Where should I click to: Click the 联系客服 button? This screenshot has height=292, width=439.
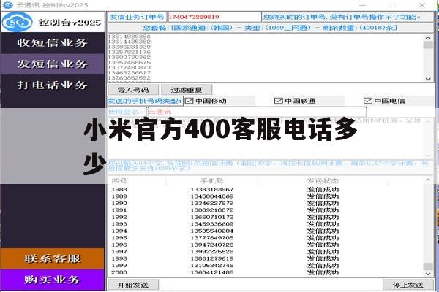(53, 258)
